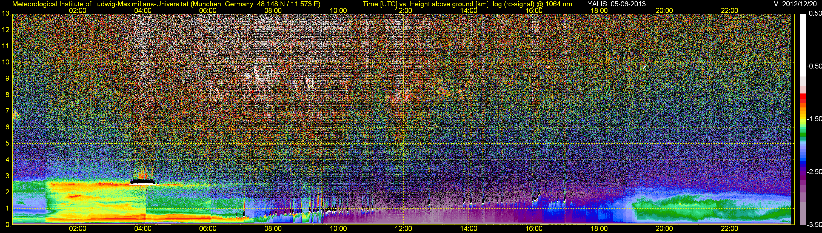Click the 14:00 label on bottom time axis
This screenshot has height=233, width=822.
469,229
